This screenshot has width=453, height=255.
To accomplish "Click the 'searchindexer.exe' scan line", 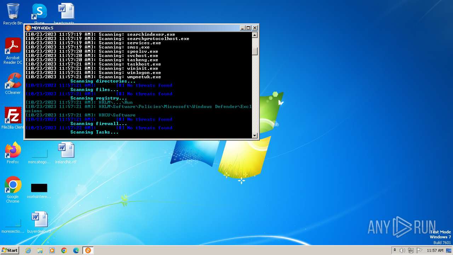I will pos(100,34).
